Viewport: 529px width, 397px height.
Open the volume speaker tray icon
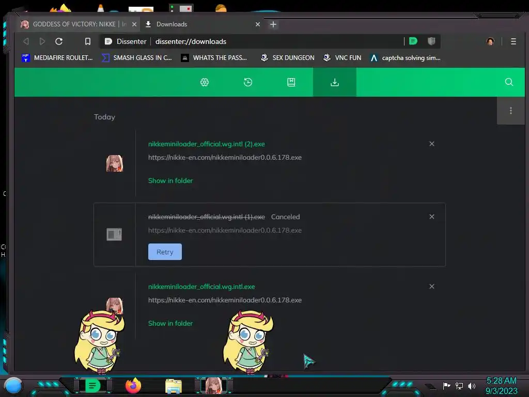click(x=472, y=386)
